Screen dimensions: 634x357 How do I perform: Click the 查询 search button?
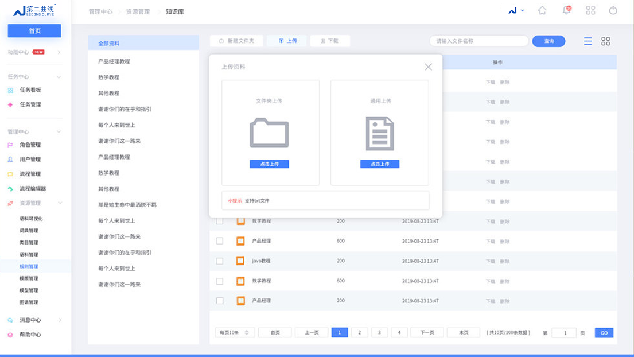tap(549, 41)
